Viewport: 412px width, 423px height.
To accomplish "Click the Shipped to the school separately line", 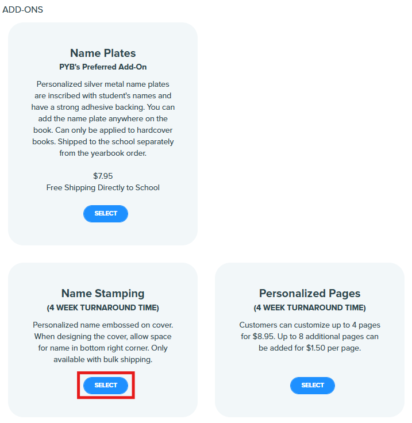I will pyautogui.click(x=103, y=141).
